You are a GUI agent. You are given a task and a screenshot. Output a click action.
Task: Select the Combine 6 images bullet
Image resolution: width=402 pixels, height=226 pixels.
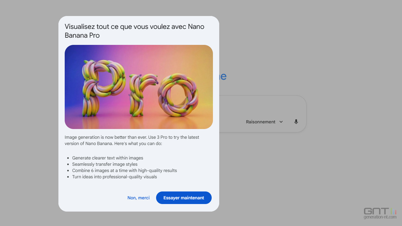point(124,170)
